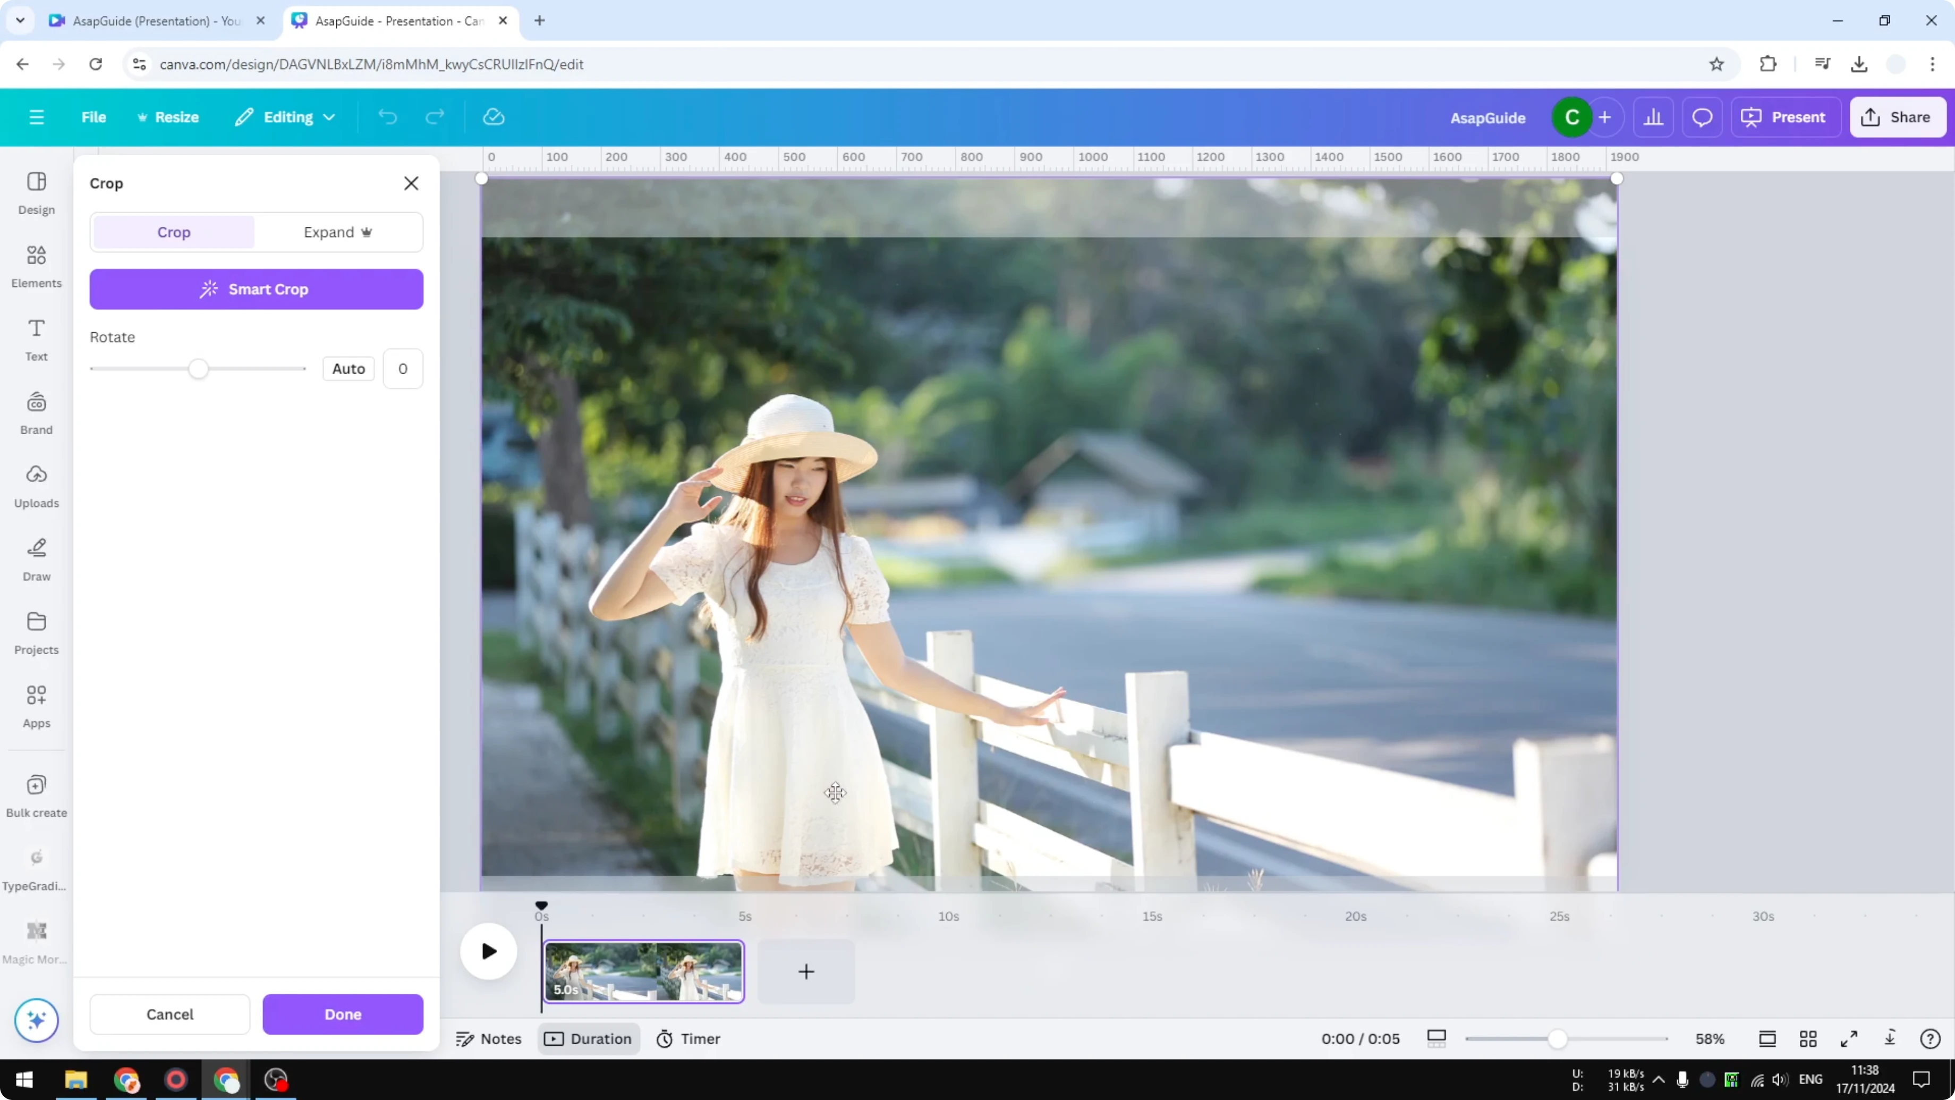
Task: Open the browser tab search dropdown
Action: [21, 21]
